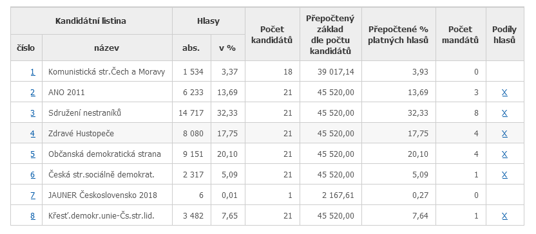Select the Sdružení nestraníků name cell

coord(107,113)
